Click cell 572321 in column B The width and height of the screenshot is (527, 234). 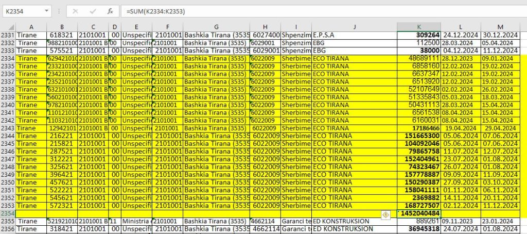[62, 206]
